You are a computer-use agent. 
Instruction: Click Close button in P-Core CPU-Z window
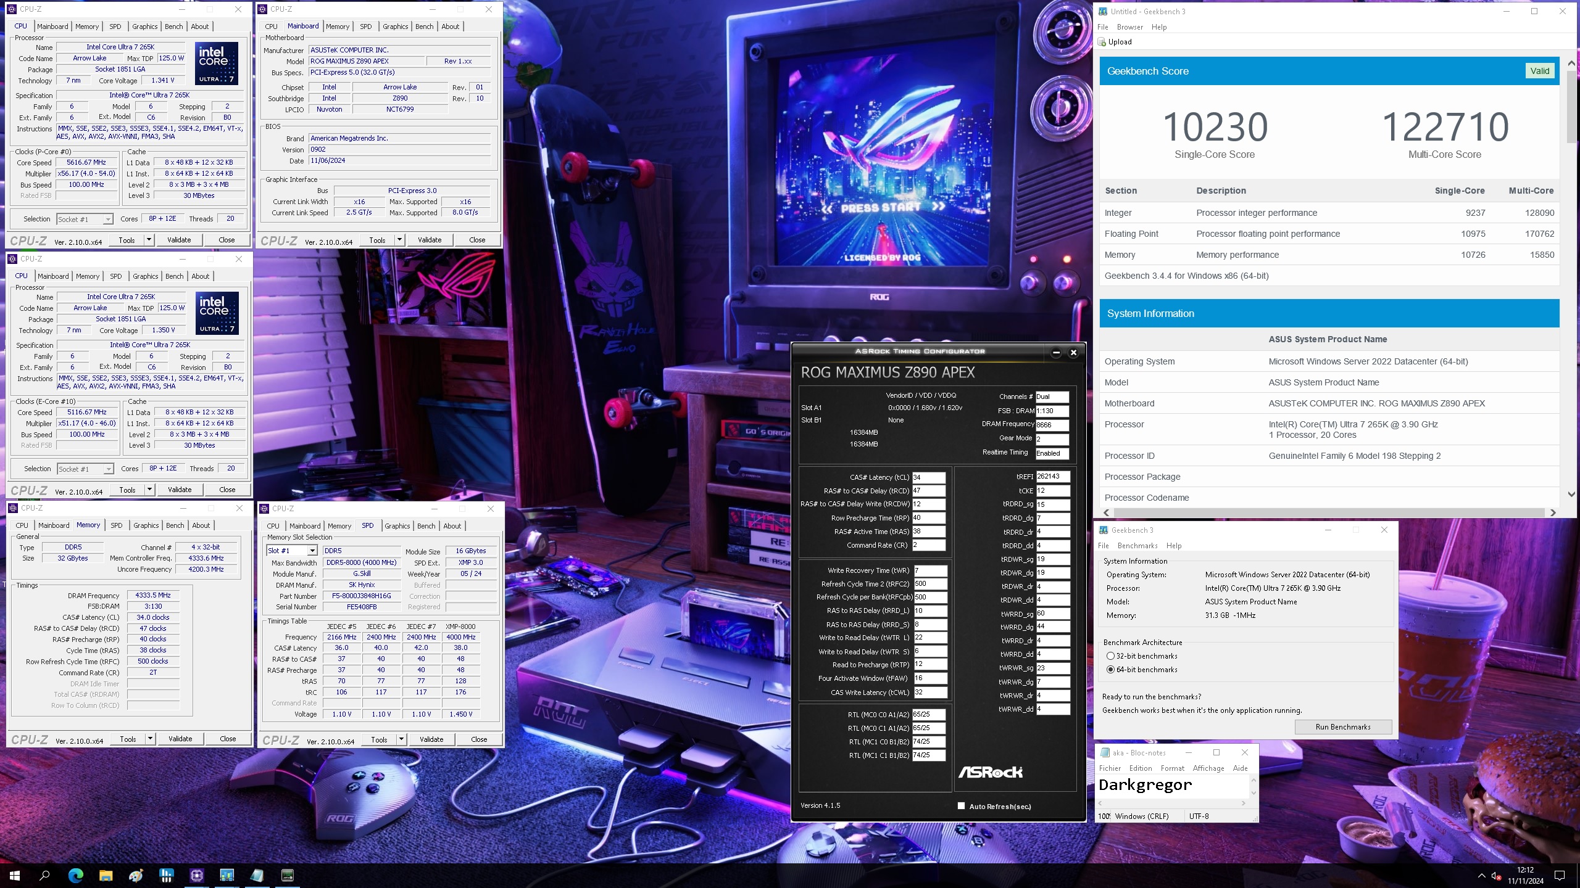point(227,240)
